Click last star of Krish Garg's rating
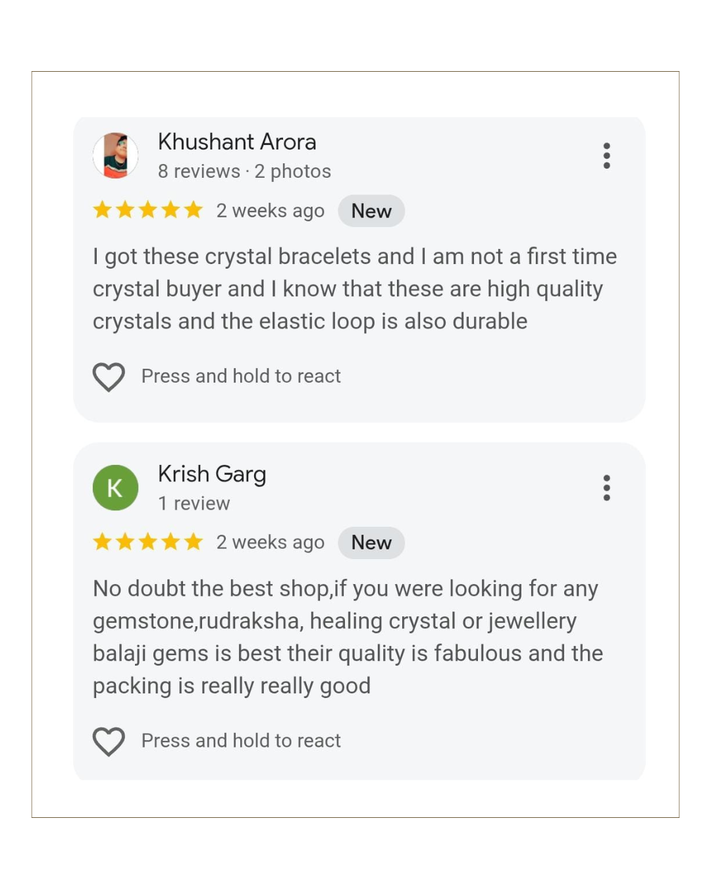 click(x=193, y=542)
